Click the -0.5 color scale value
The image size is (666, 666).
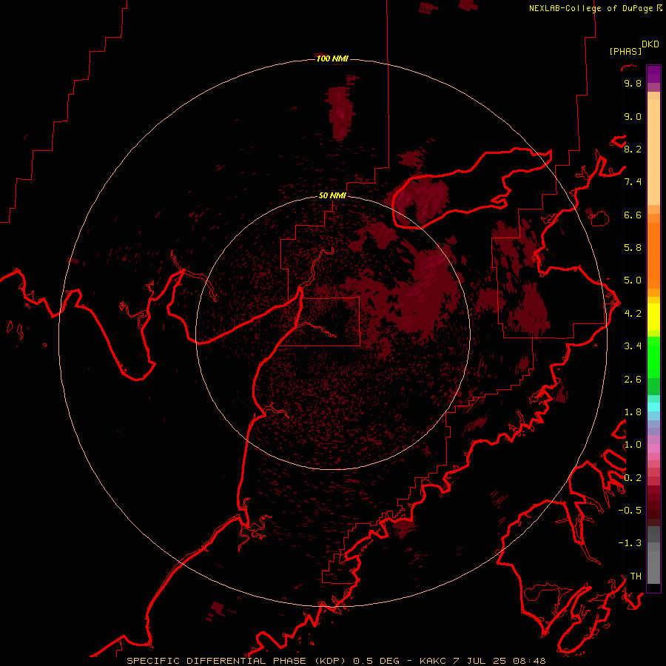pos(630,511)
